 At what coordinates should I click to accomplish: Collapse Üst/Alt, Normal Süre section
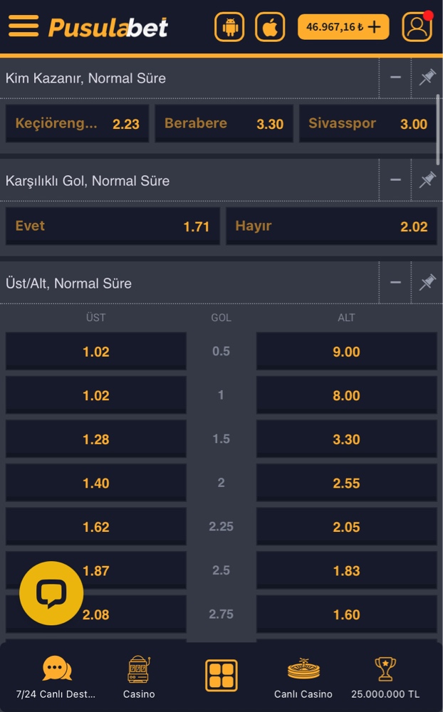(x=395, y=283)
